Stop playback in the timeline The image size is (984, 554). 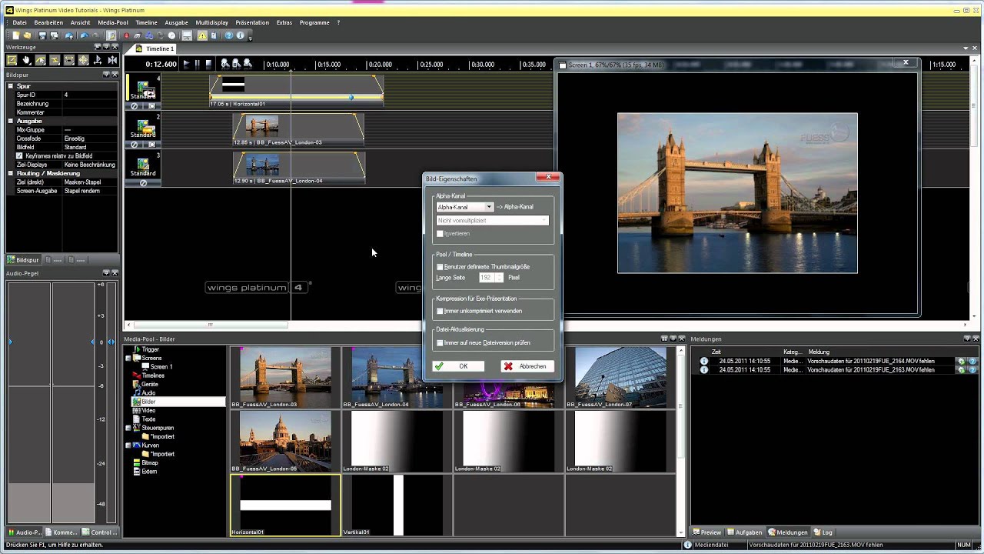pos(208,65)
